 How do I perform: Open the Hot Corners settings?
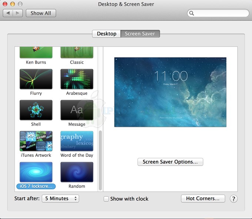[x=203, y=199]
